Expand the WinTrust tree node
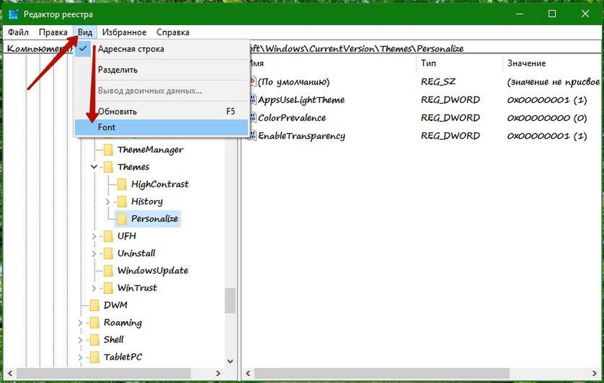The image size is (604, 383). (95, 288)
